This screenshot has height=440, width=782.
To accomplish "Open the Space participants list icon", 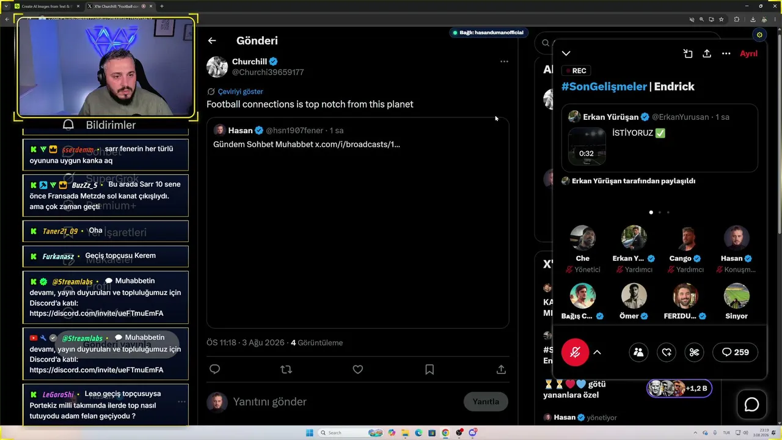I will (638, 352).
